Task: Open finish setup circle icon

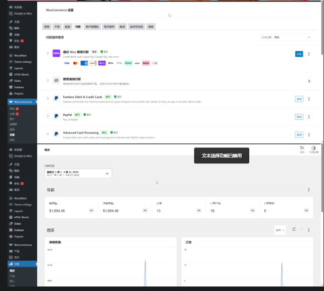Action: (x=313, y=149)
